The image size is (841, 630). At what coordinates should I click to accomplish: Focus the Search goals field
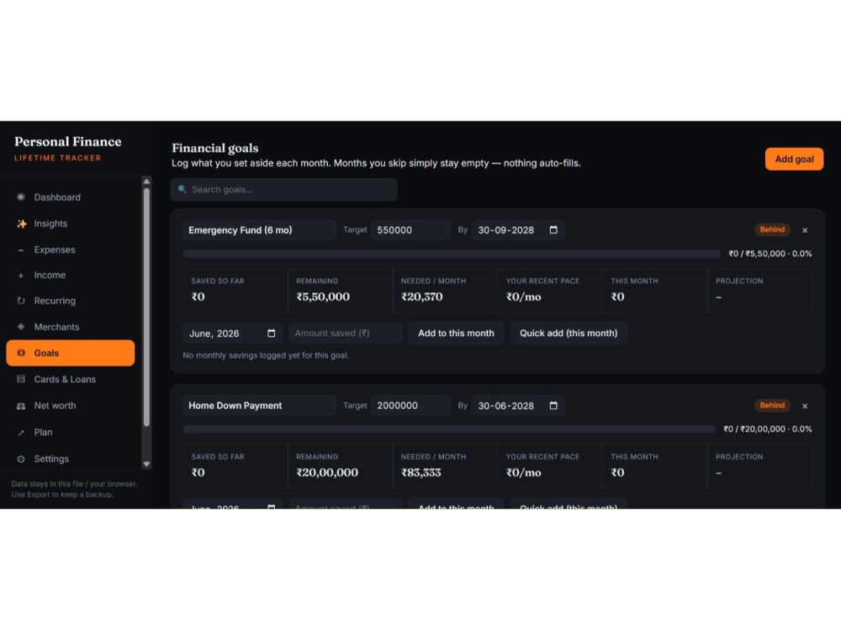[283, 190]
